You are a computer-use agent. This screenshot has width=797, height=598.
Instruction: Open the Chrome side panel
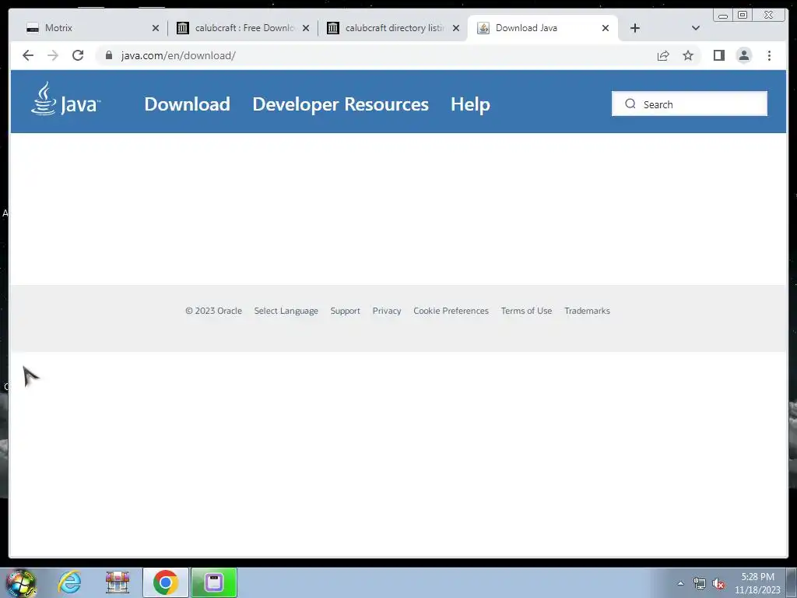pos(718,55)
